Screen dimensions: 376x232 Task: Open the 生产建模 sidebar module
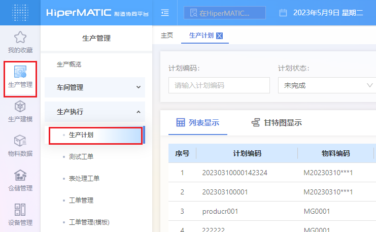click(x=20, y=112)
